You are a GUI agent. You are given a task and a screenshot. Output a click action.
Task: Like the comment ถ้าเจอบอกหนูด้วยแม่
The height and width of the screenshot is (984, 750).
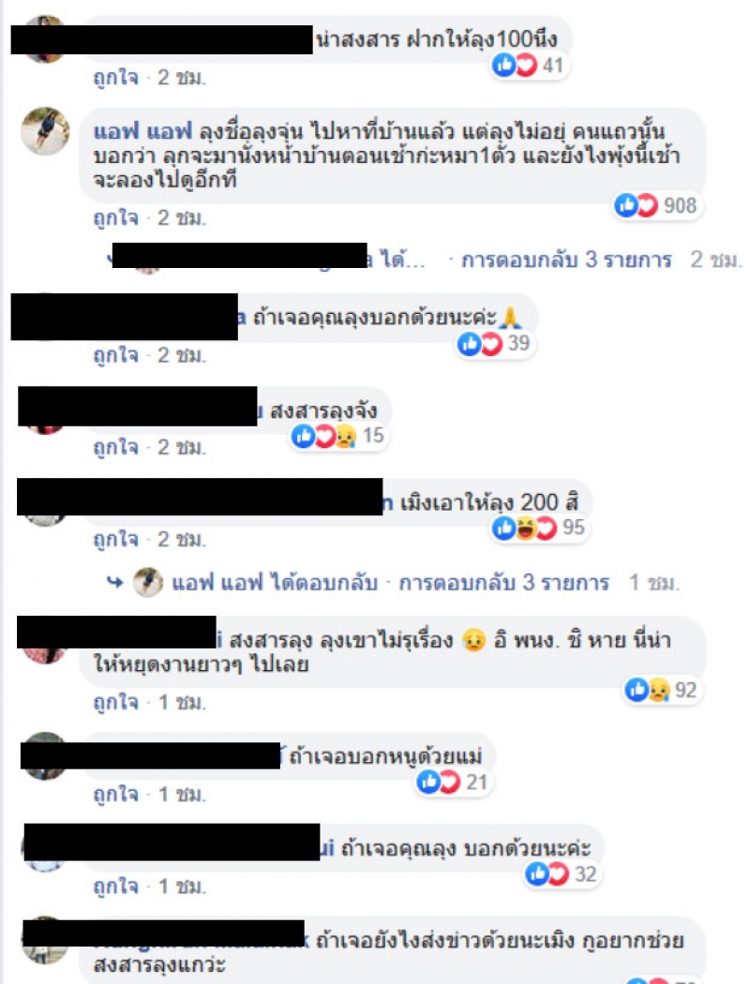click(115, 794)
